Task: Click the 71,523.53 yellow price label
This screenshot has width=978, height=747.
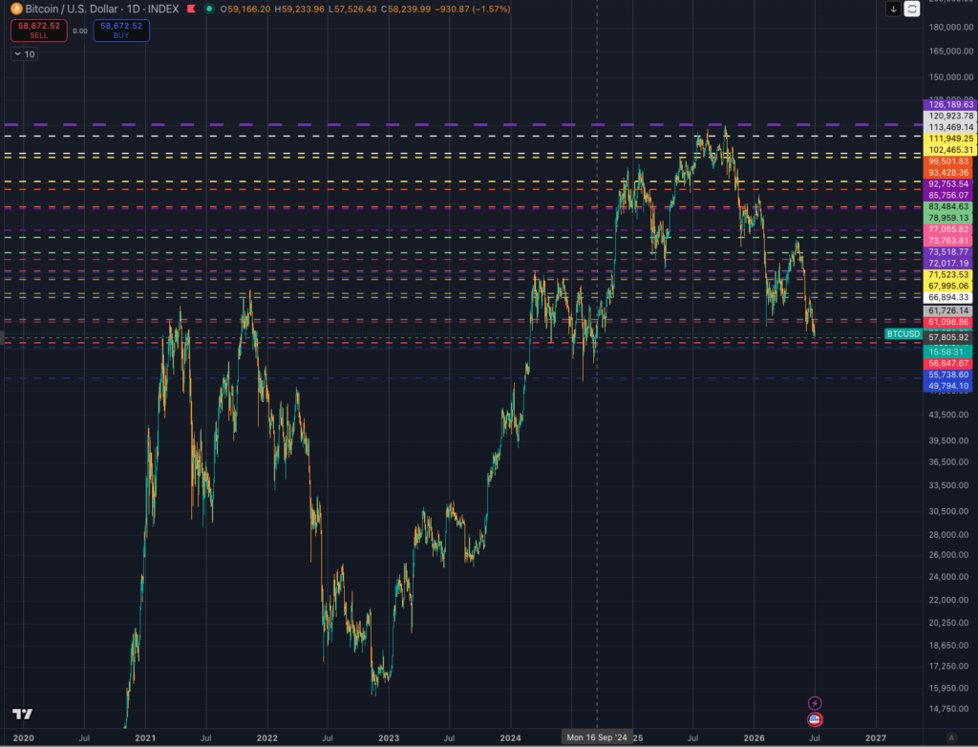Action: pos(950,274)
